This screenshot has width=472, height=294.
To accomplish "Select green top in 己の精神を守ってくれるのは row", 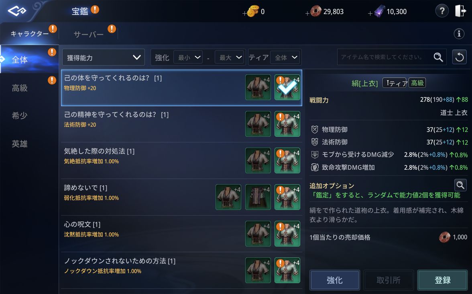I will (287, 124).
